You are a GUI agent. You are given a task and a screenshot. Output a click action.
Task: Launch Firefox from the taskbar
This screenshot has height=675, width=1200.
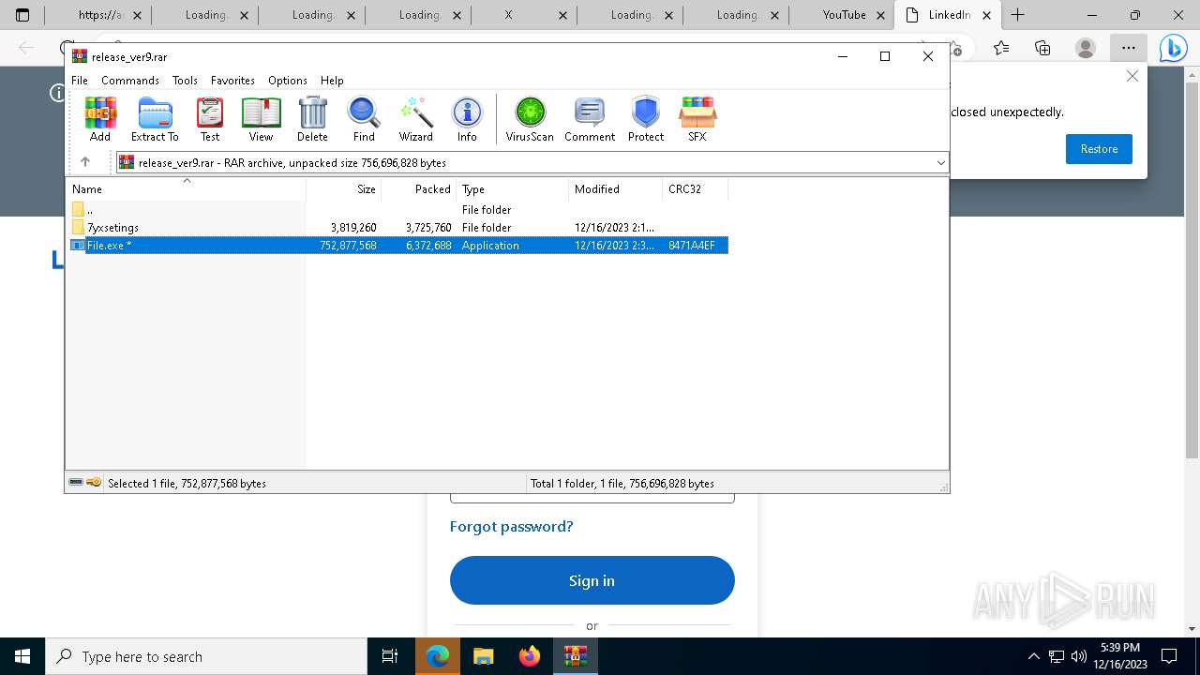(530, 656)
